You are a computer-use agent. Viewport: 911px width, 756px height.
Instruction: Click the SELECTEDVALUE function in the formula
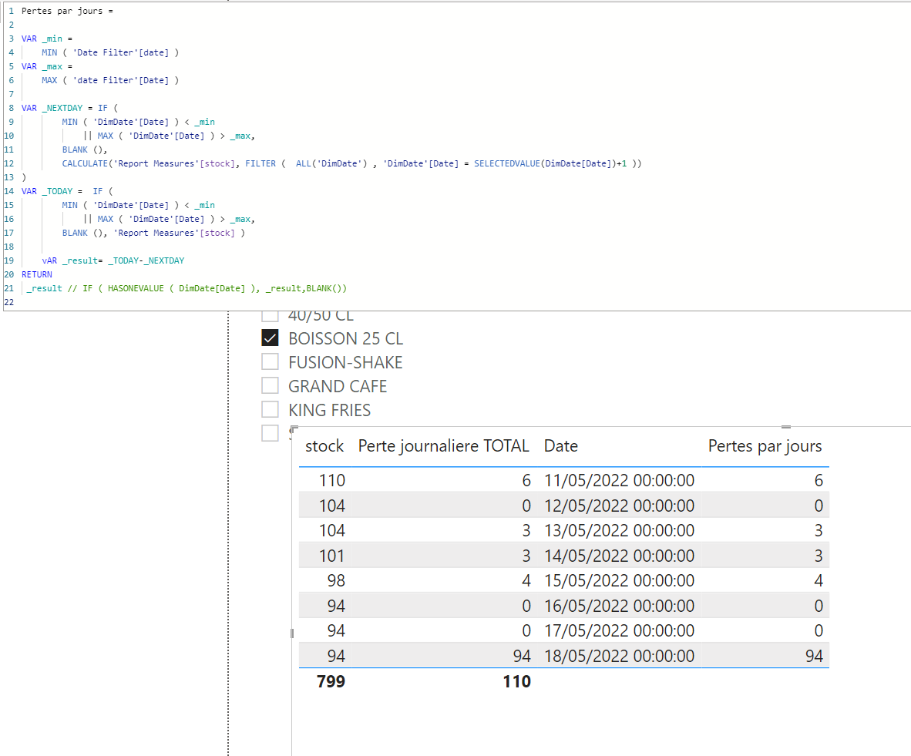(x=506, y=163)
